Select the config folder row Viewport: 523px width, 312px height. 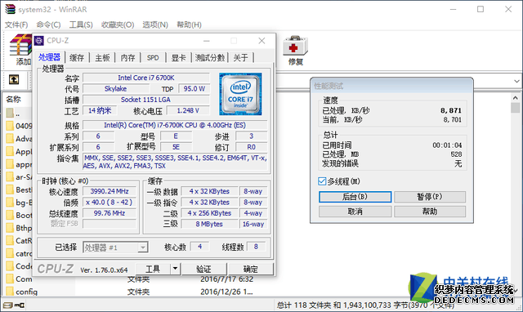tap(140, 292)
